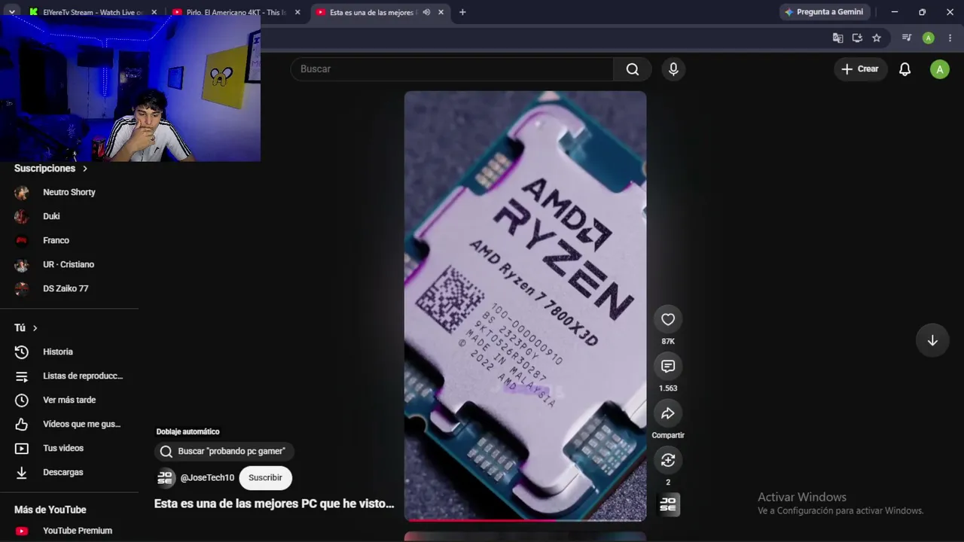Click the search magnifier button
The image size is (964, 542).
point(633,69)
